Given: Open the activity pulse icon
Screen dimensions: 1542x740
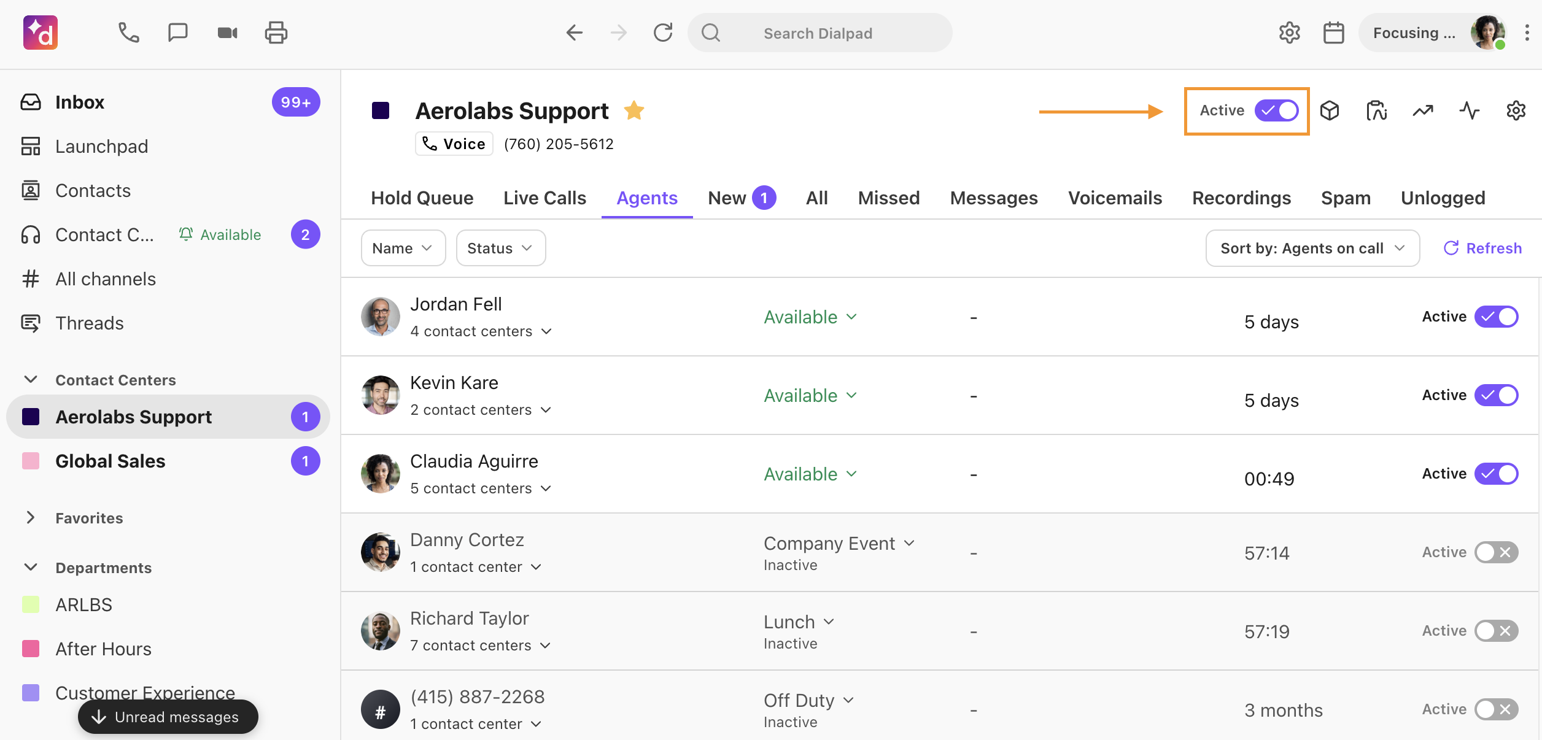Looking at the screenshot, I should (x=1470, y=110).
